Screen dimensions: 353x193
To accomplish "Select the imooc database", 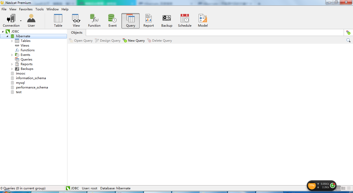I will [21, 73].
